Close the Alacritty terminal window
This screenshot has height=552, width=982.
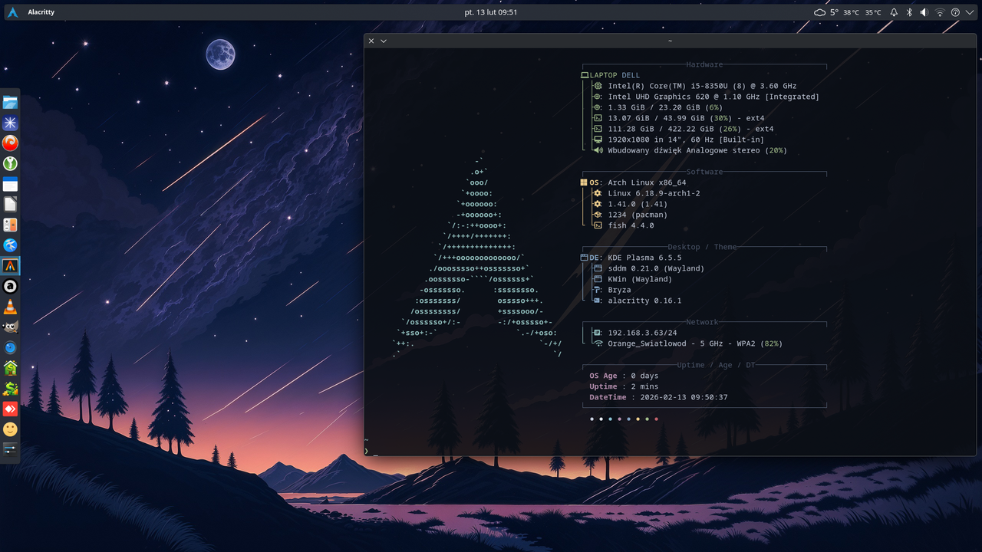371,41
